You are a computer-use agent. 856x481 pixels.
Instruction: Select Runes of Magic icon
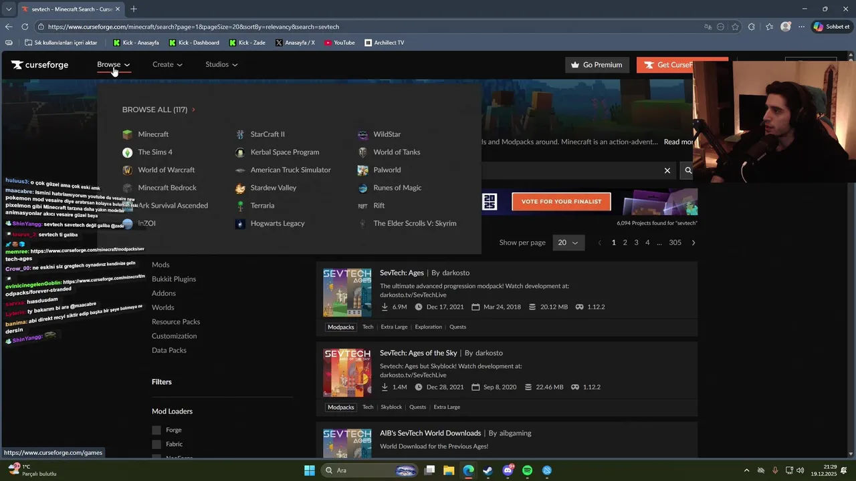tap(362, 188)
